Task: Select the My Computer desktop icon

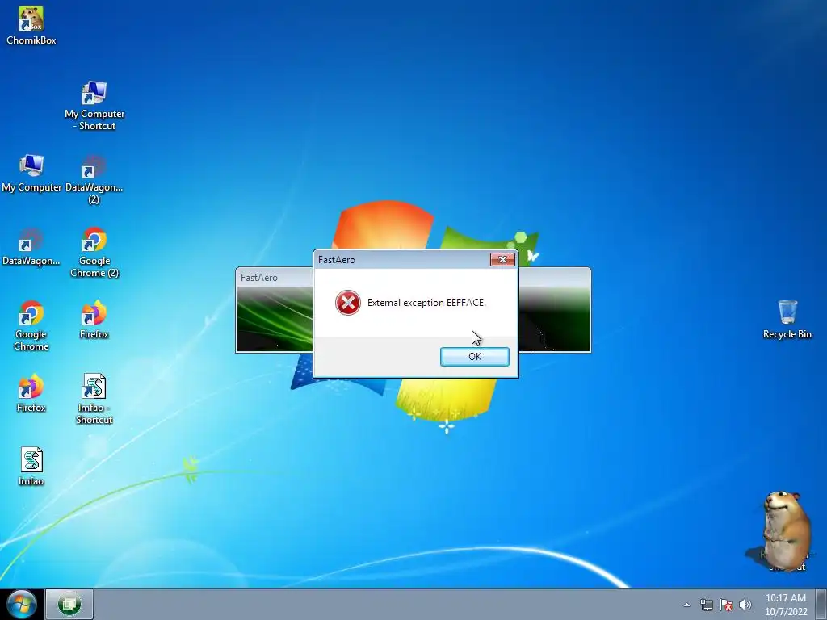Action: [x=31, y=173]
